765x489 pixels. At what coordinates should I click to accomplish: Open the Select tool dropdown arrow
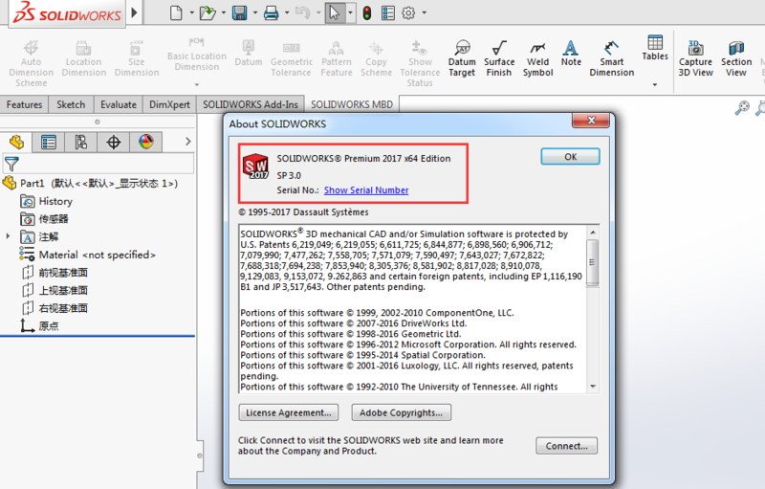[x=350, y=12]
